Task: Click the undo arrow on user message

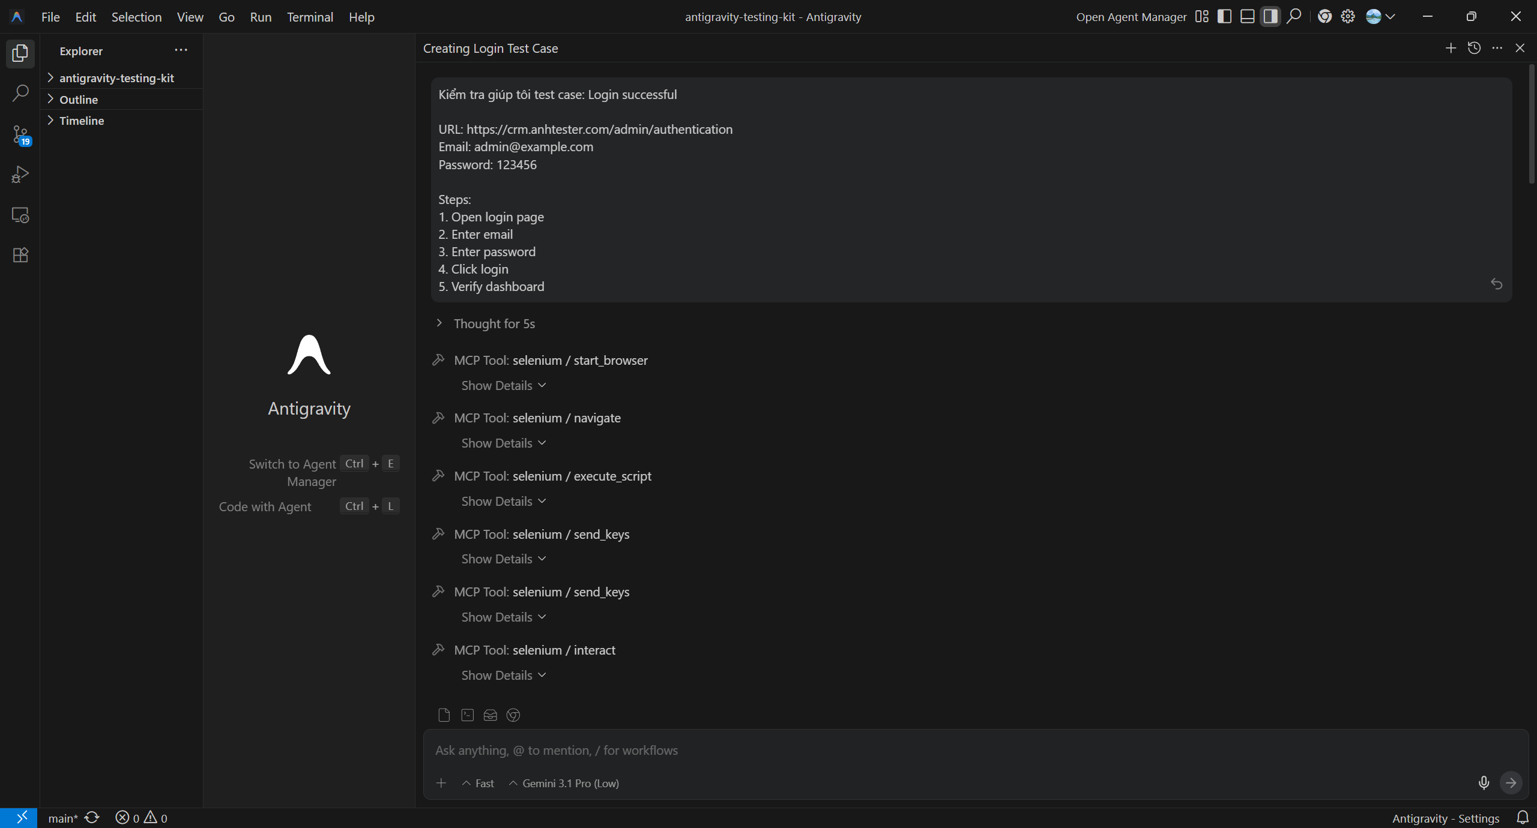Action: click(x=1496, y=284)
